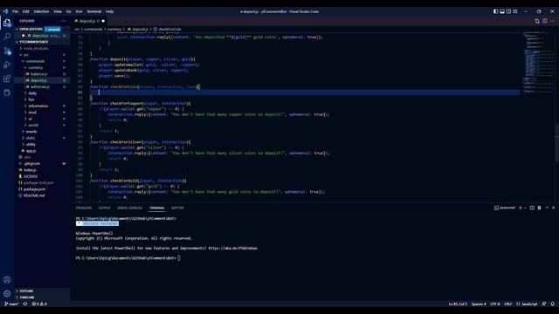Switch to the Problems panel tab
The height and width of the screenshot is (314, 559).
[84, 208]
